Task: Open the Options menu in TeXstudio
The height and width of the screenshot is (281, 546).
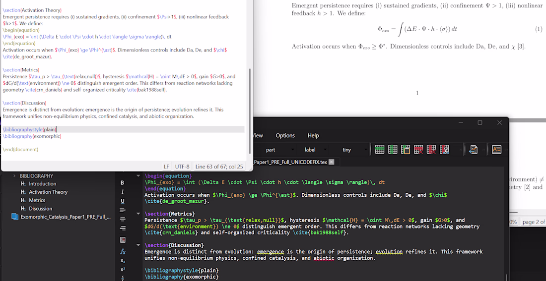Action: tap(285, 136)
